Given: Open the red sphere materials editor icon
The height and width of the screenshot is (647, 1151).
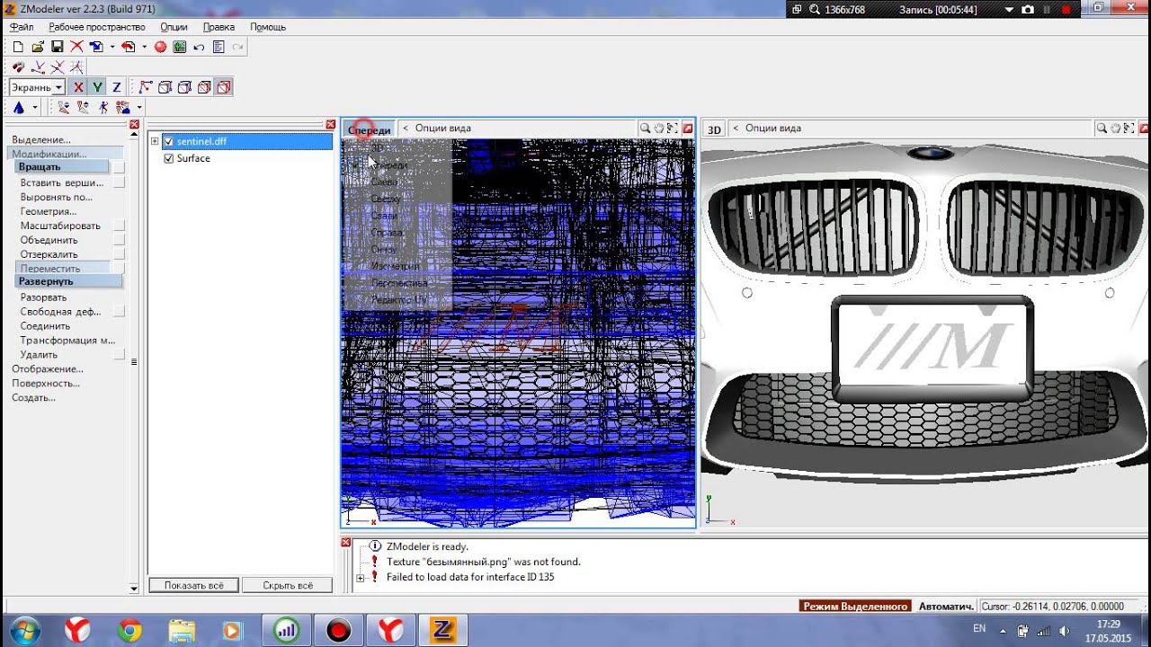Looking at the screenshot, I should [160, 47].
